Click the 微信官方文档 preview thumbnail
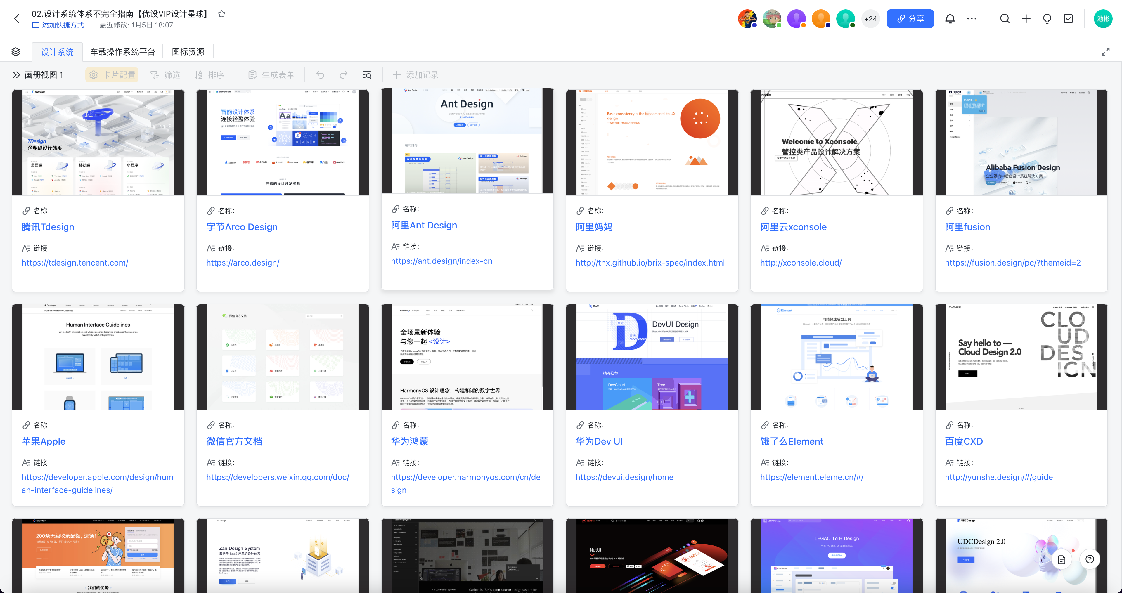The width and height of the screenshot is (1122, 593). coord(283,357)
